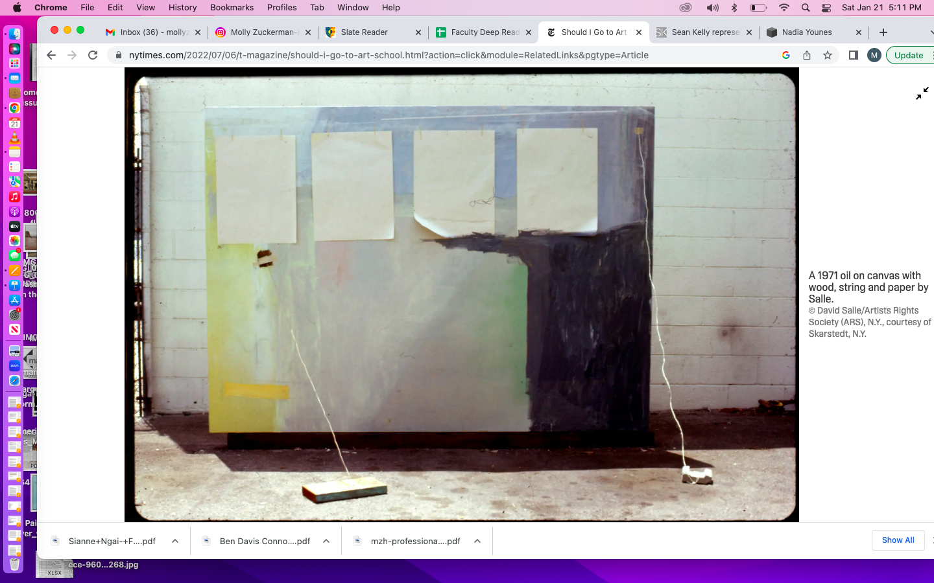Open Podcasts from the Dock
This screenshot has width=934, height=583.
(14, 212)
